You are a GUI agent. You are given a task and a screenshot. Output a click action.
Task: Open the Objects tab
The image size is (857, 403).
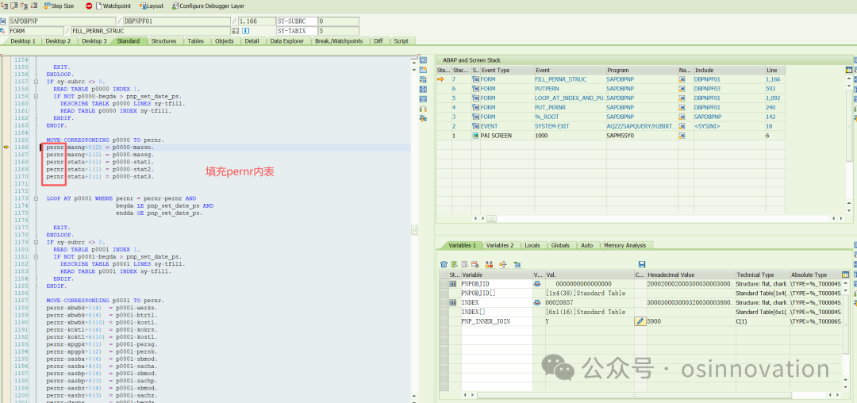coord(224,41)
